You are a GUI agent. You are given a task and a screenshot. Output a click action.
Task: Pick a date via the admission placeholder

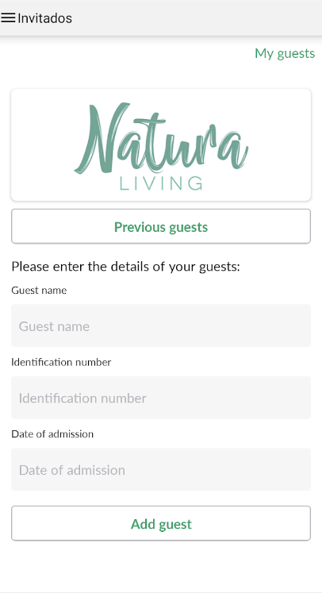(72, 470)
